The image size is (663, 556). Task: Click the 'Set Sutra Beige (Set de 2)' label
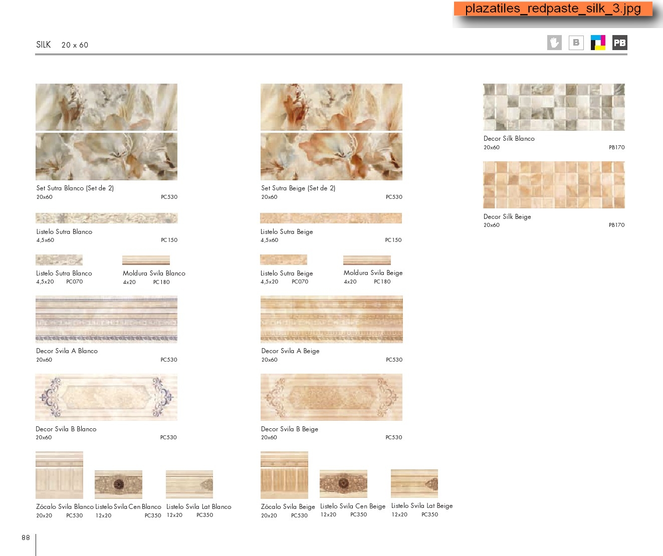tap(298, 188)
